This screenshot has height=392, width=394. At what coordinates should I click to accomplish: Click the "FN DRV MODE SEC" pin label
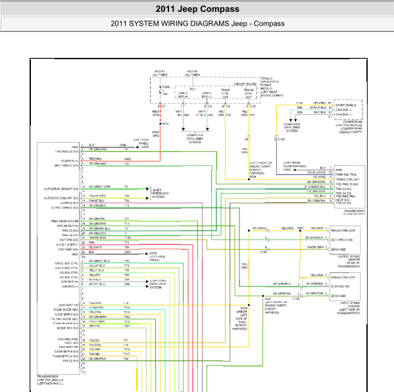(65, 319)
